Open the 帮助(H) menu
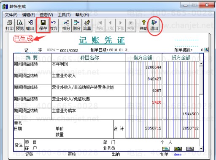The height and width of the screenshot is (160, 216). point(82,15)
